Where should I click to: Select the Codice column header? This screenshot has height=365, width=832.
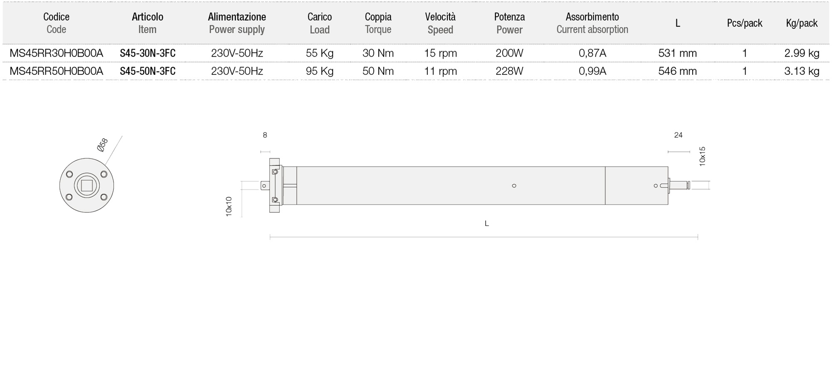click(x=56, y=23)
